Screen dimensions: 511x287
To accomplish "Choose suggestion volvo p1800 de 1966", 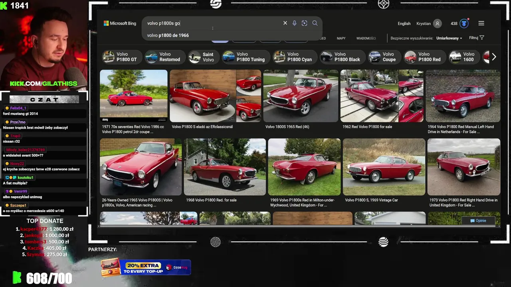I will pos(168,35).
